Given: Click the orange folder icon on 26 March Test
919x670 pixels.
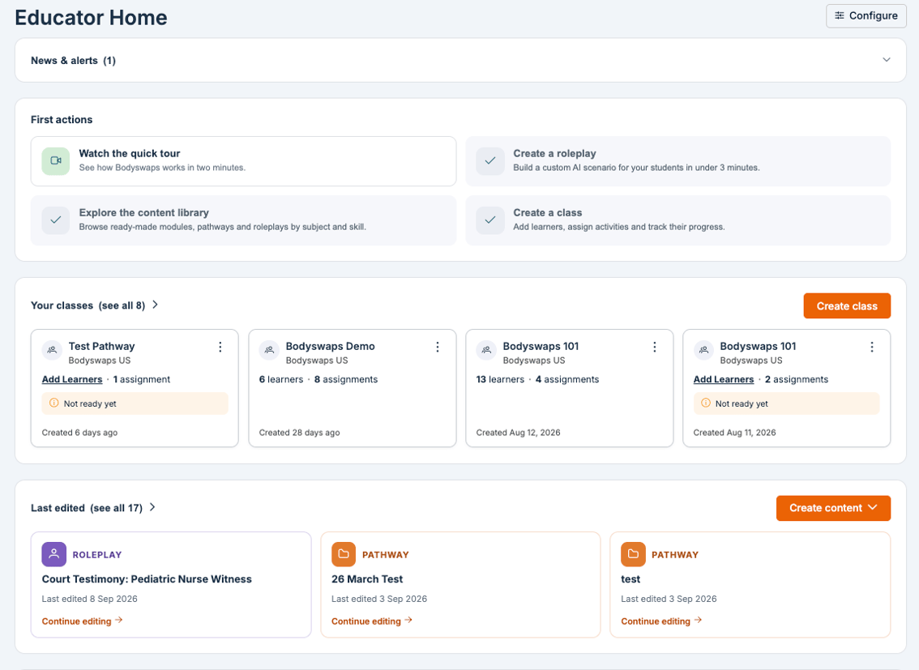Looking at the screenshot, I should 344,554.
